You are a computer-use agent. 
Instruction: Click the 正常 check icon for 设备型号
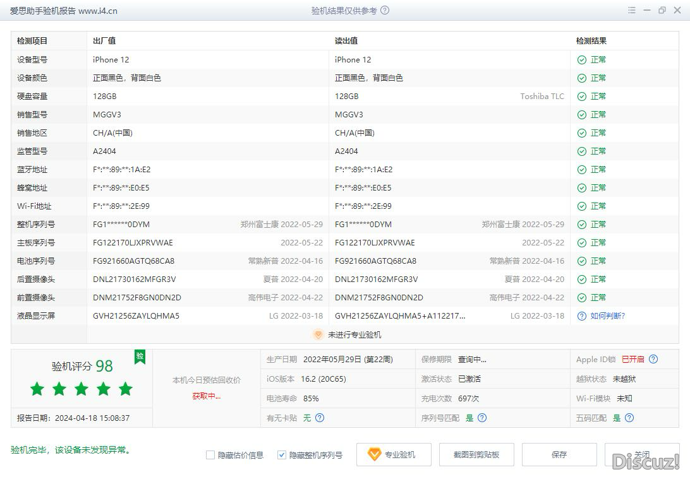point(582,60)
